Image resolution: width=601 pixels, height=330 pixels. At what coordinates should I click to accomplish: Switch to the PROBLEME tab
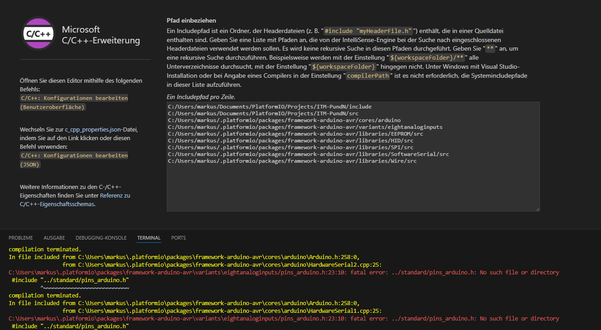click(x=20, y=238)
